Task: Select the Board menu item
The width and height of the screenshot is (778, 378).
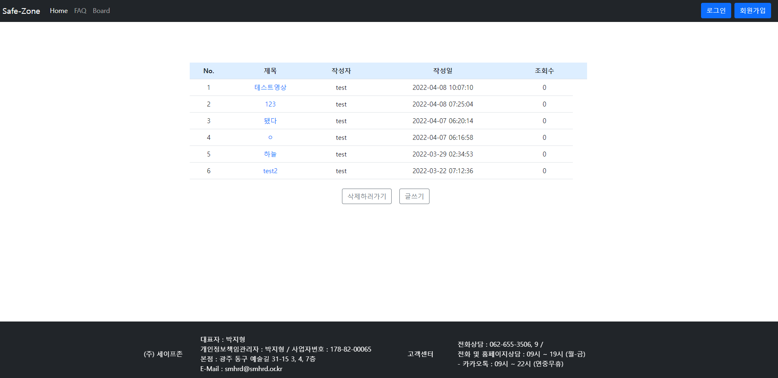Action: 101,11
